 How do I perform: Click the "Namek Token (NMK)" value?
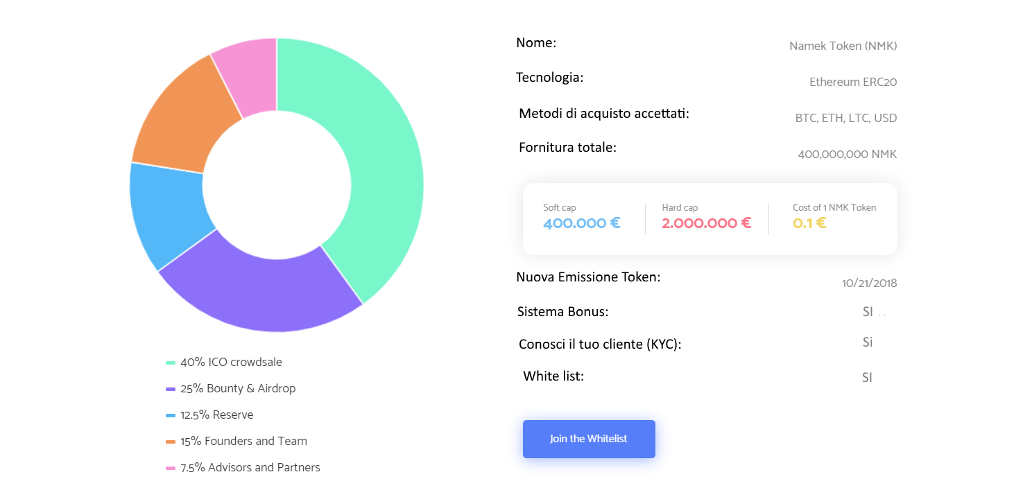pyautogui.click(x=843, y=46)
